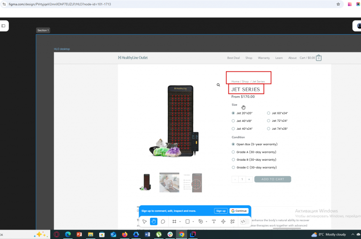Select the Frame tool
The width and height of the screenshot is (361, 239).
174,222
